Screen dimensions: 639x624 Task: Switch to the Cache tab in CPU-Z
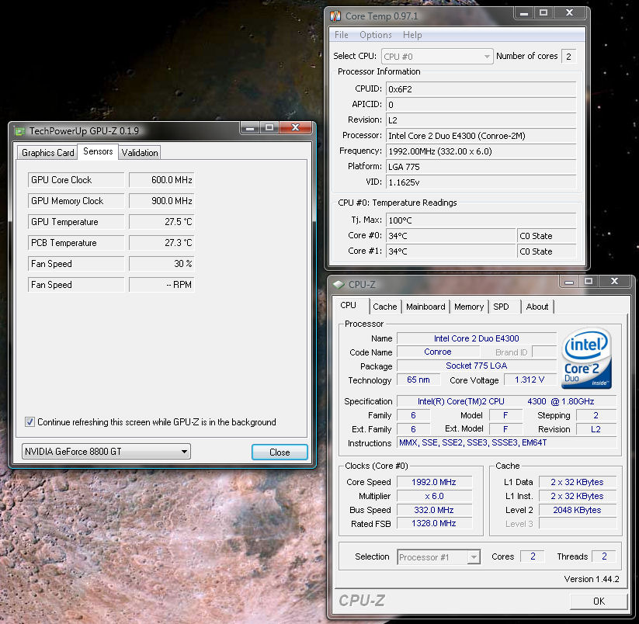384,307
